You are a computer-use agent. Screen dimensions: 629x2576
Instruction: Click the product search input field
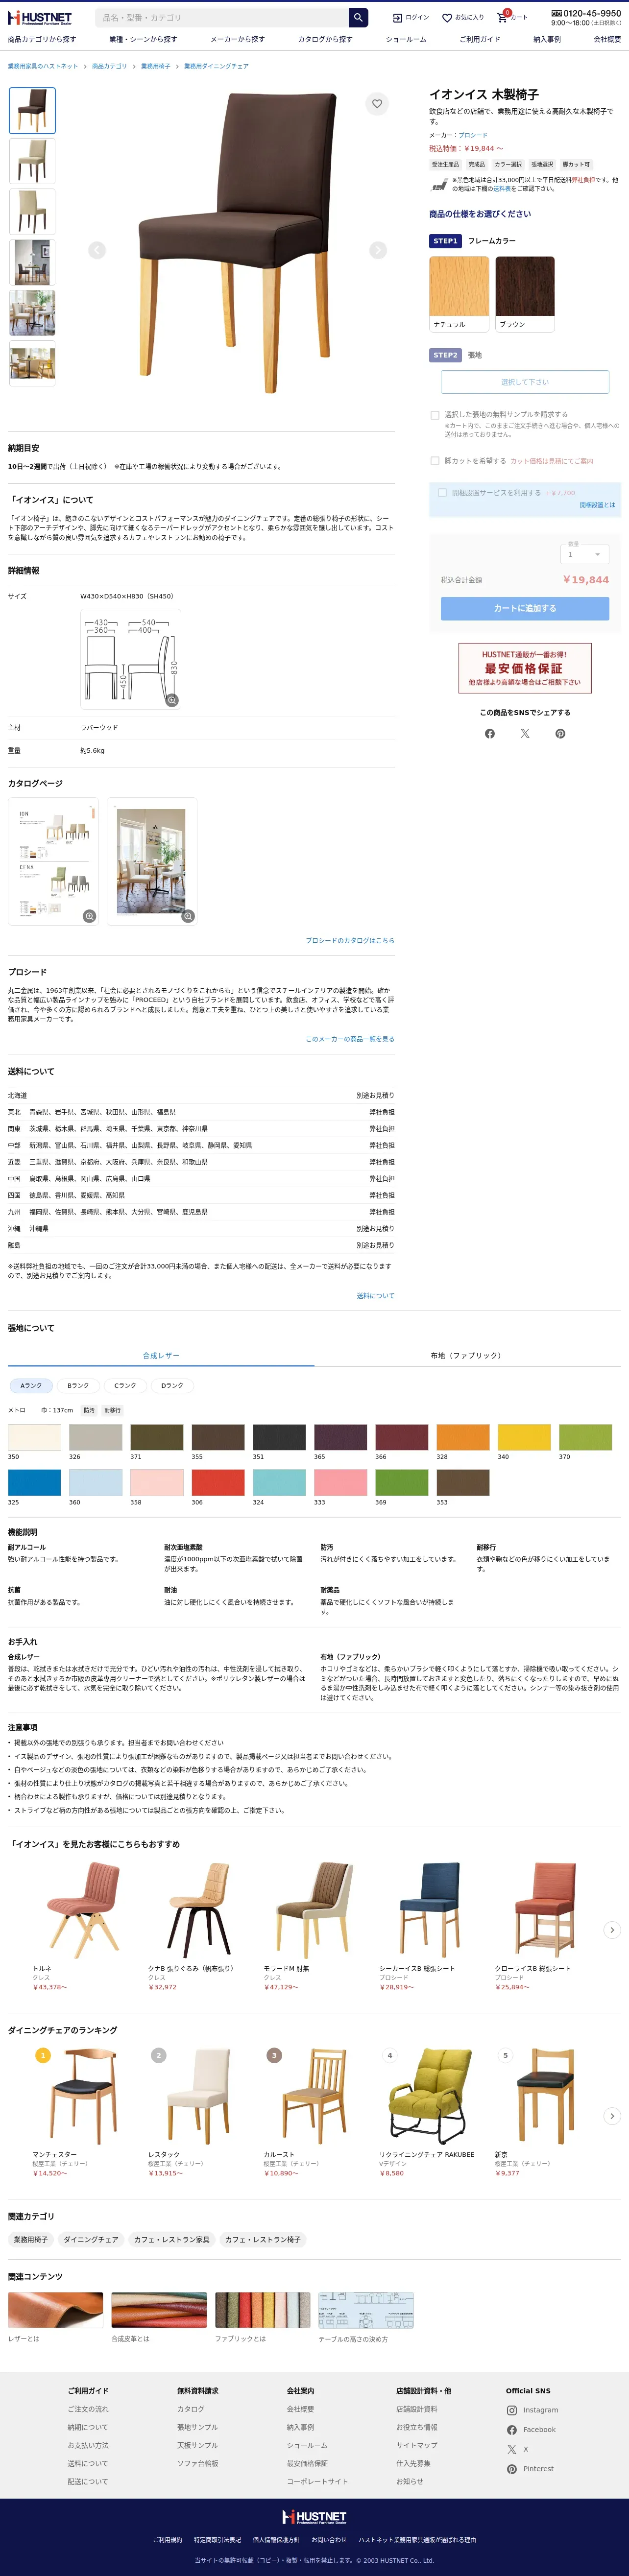coord(222,17)
